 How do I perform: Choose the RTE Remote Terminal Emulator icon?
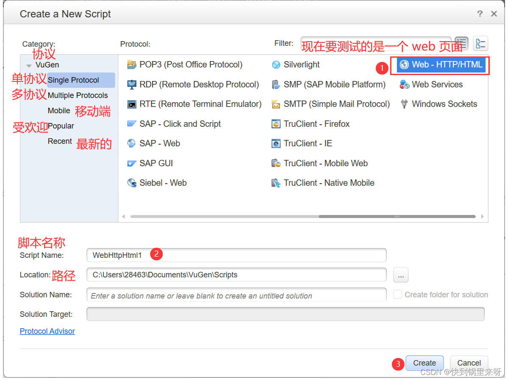pyautogui.click(x=131, y=104)
